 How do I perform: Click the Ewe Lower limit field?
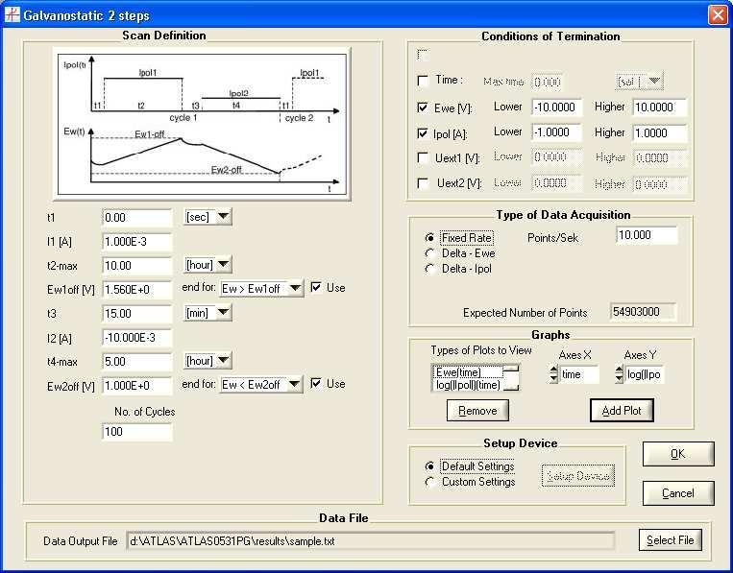(x=557, y=107)
